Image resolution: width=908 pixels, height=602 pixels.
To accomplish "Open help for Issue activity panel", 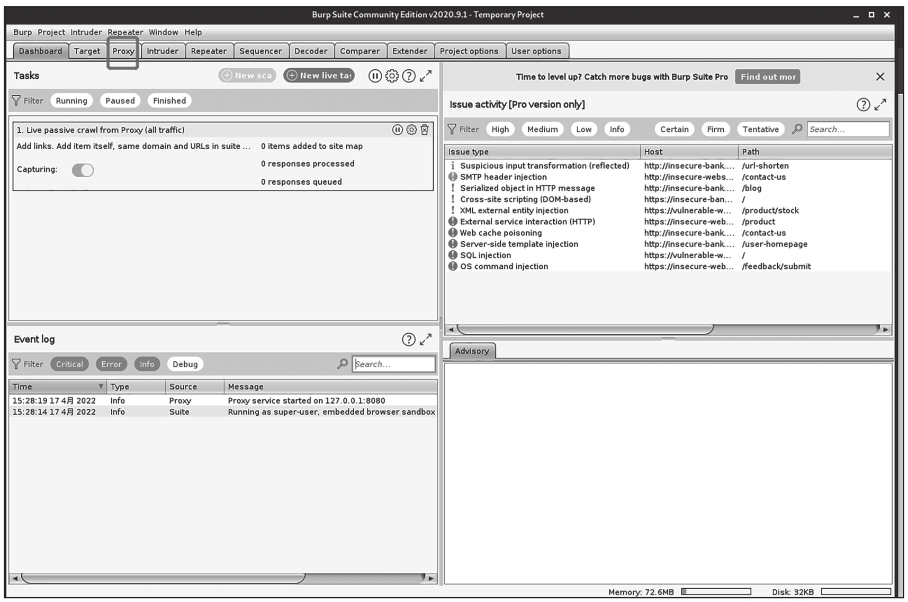I will coord(863,105).
